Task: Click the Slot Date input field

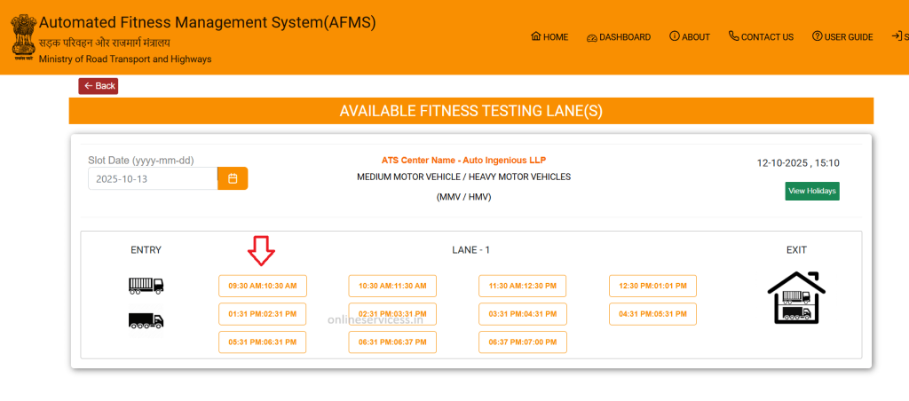Action: pyautogui.click(x=153, y=178)
